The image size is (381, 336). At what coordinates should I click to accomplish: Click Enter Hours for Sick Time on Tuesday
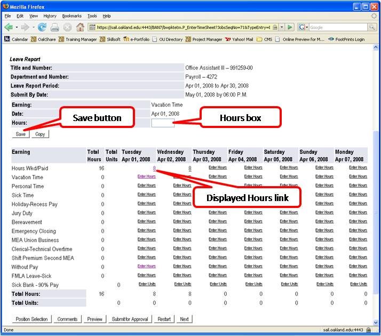click(x=146, y=195)
